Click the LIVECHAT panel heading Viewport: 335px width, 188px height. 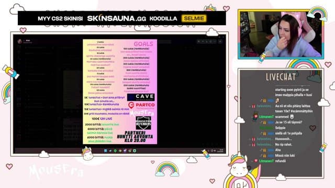(x=281, y=77)
